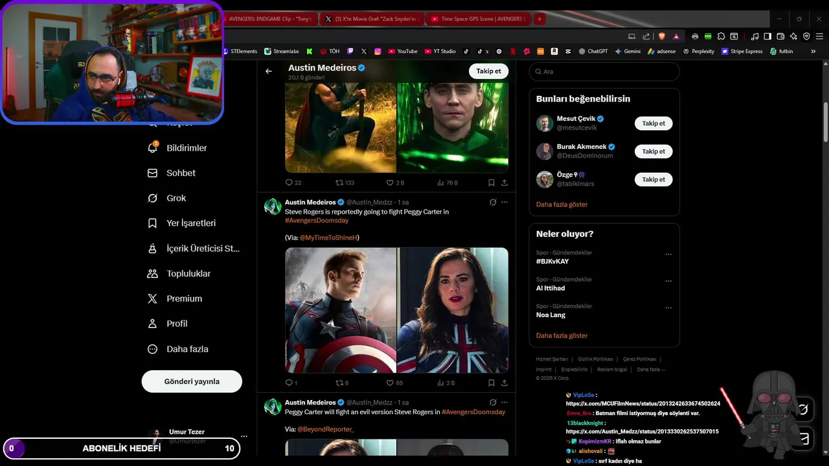Show more trends under Neler oluyor

(x=562, y=336)
